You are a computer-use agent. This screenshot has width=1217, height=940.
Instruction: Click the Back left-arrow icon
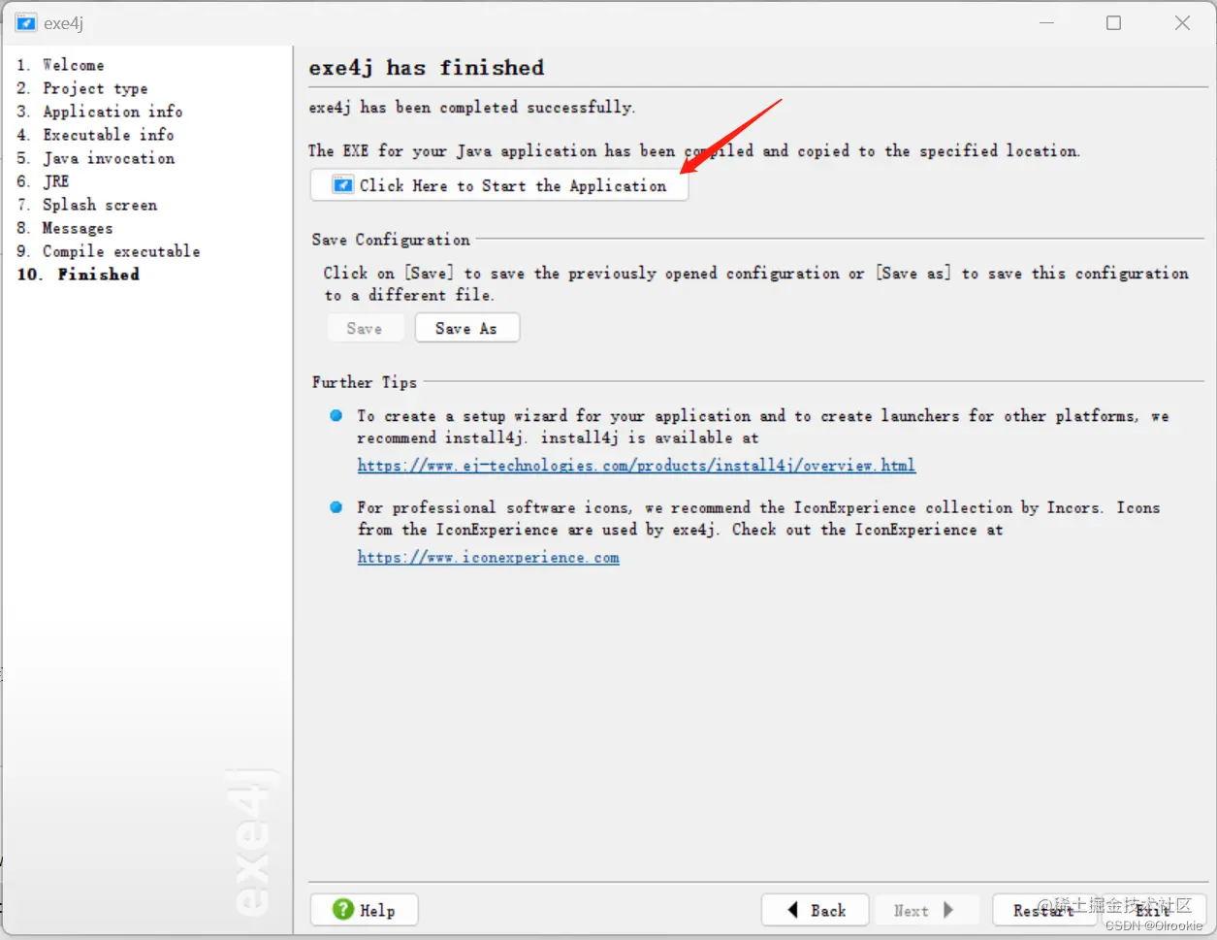[792, 910]
